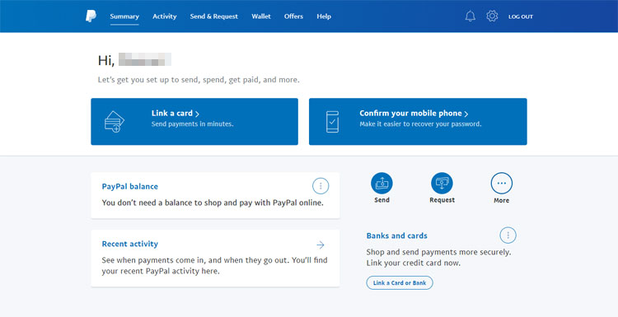Click the blurred user name after Hi
618x317 pixels.
(145, 59)
